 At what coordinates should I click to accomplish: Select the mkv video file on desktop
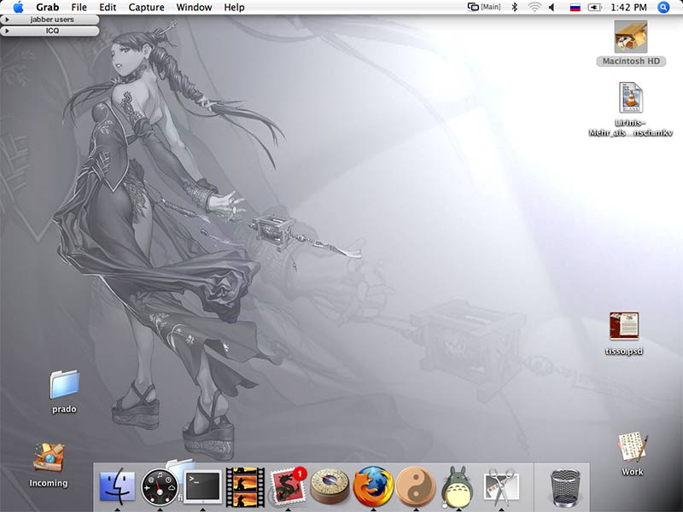click(631, 97)
